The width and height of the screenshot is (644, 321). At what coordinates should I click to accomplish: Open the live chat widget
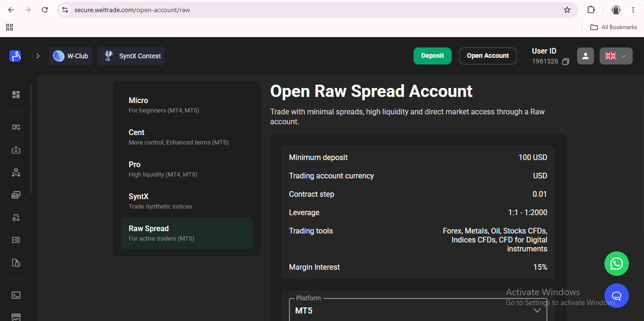point(616,295)
